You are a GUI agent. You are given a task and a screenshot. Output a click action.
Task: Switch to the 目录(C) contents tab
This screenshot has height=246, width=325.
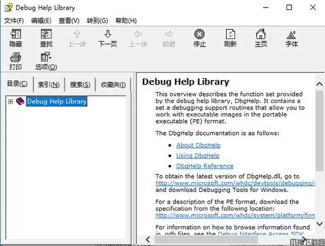(17, 84)
